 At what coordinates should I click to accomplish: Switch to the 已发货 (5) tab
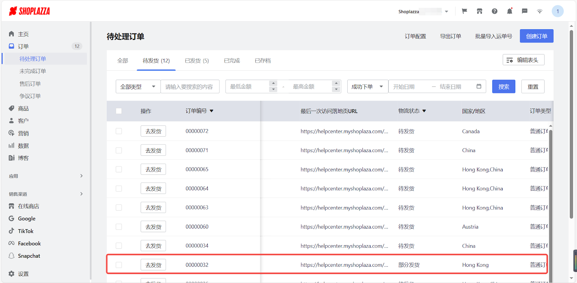click(x=197, y=61)
